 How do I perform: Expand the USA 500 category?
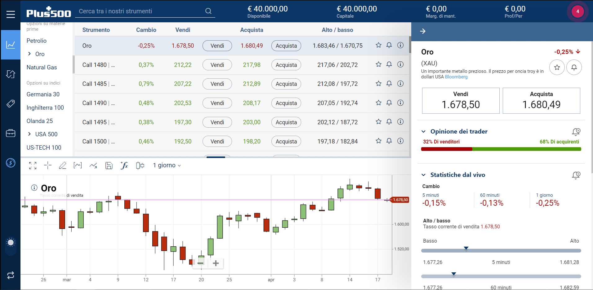29,134
